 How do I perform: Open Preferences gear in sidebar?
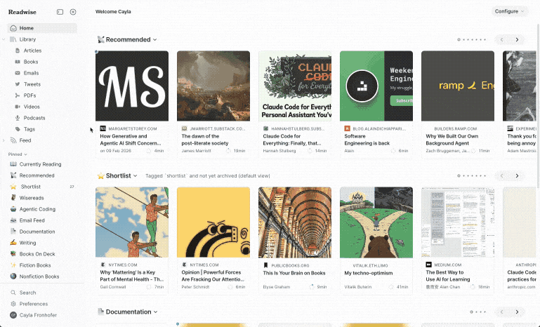(33, 304)
